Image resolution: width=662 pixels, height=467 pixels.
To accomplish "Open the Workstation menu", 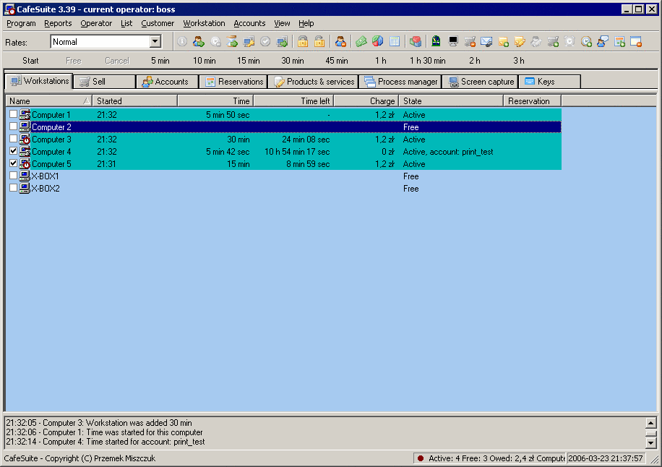I will 204,23.
